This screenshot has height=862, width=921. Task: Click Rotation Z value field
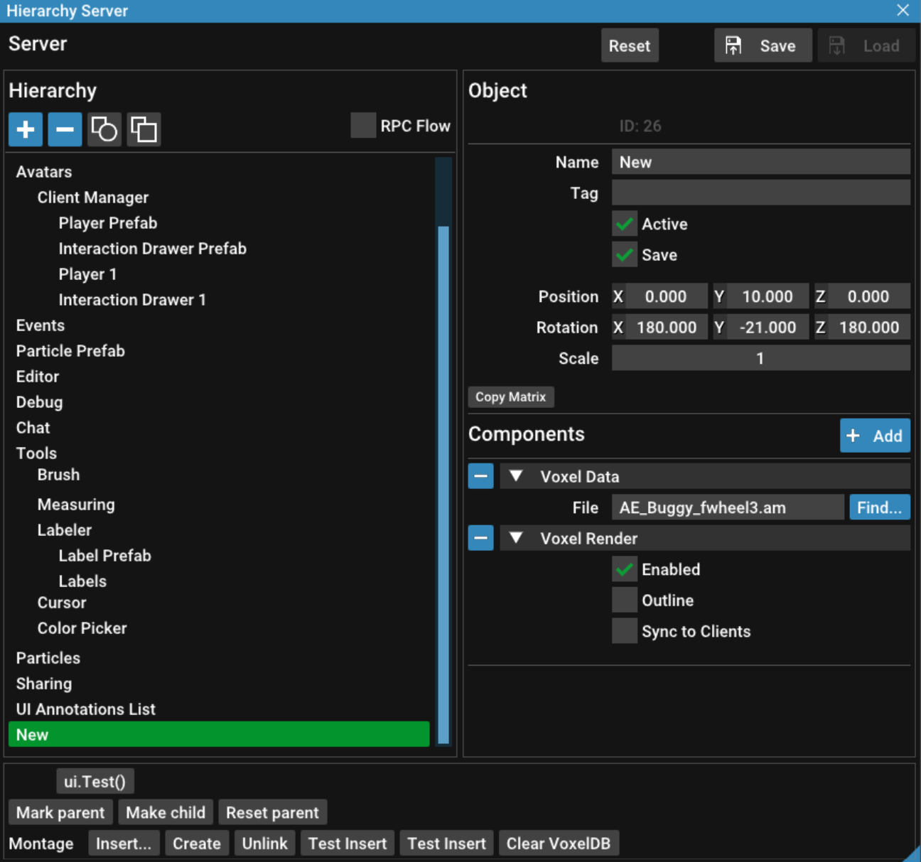click(869, 328)
